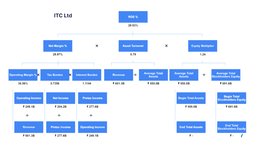This screenshot has width=256, height=144.
Task: Click the Interest Burden box
Action: coord(87,75)
